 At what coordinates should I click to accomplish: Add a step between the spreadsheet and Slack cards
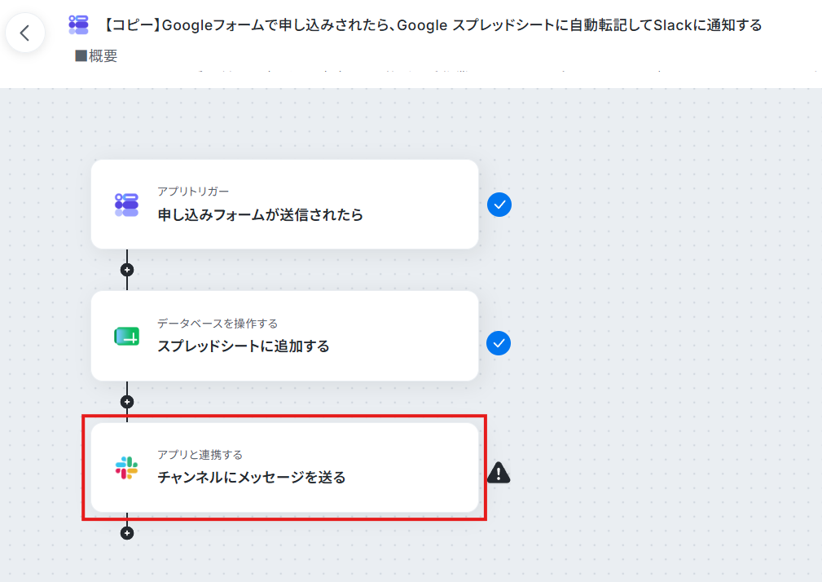pos(127,402)
